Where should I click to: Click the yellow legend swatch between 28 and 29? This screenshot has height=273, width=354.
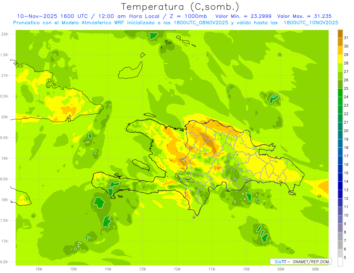(340, 59)
